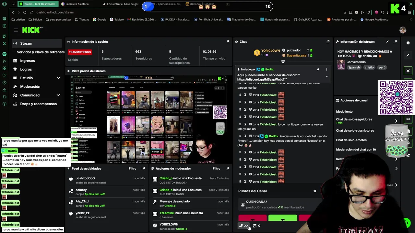Open pinned message three-dot options
The image size is (415, 233).
[x=326, y=70]
